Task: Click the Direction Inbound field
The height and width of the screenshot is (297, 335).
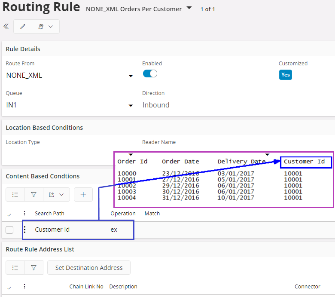Action: click(x=156, y=105)
